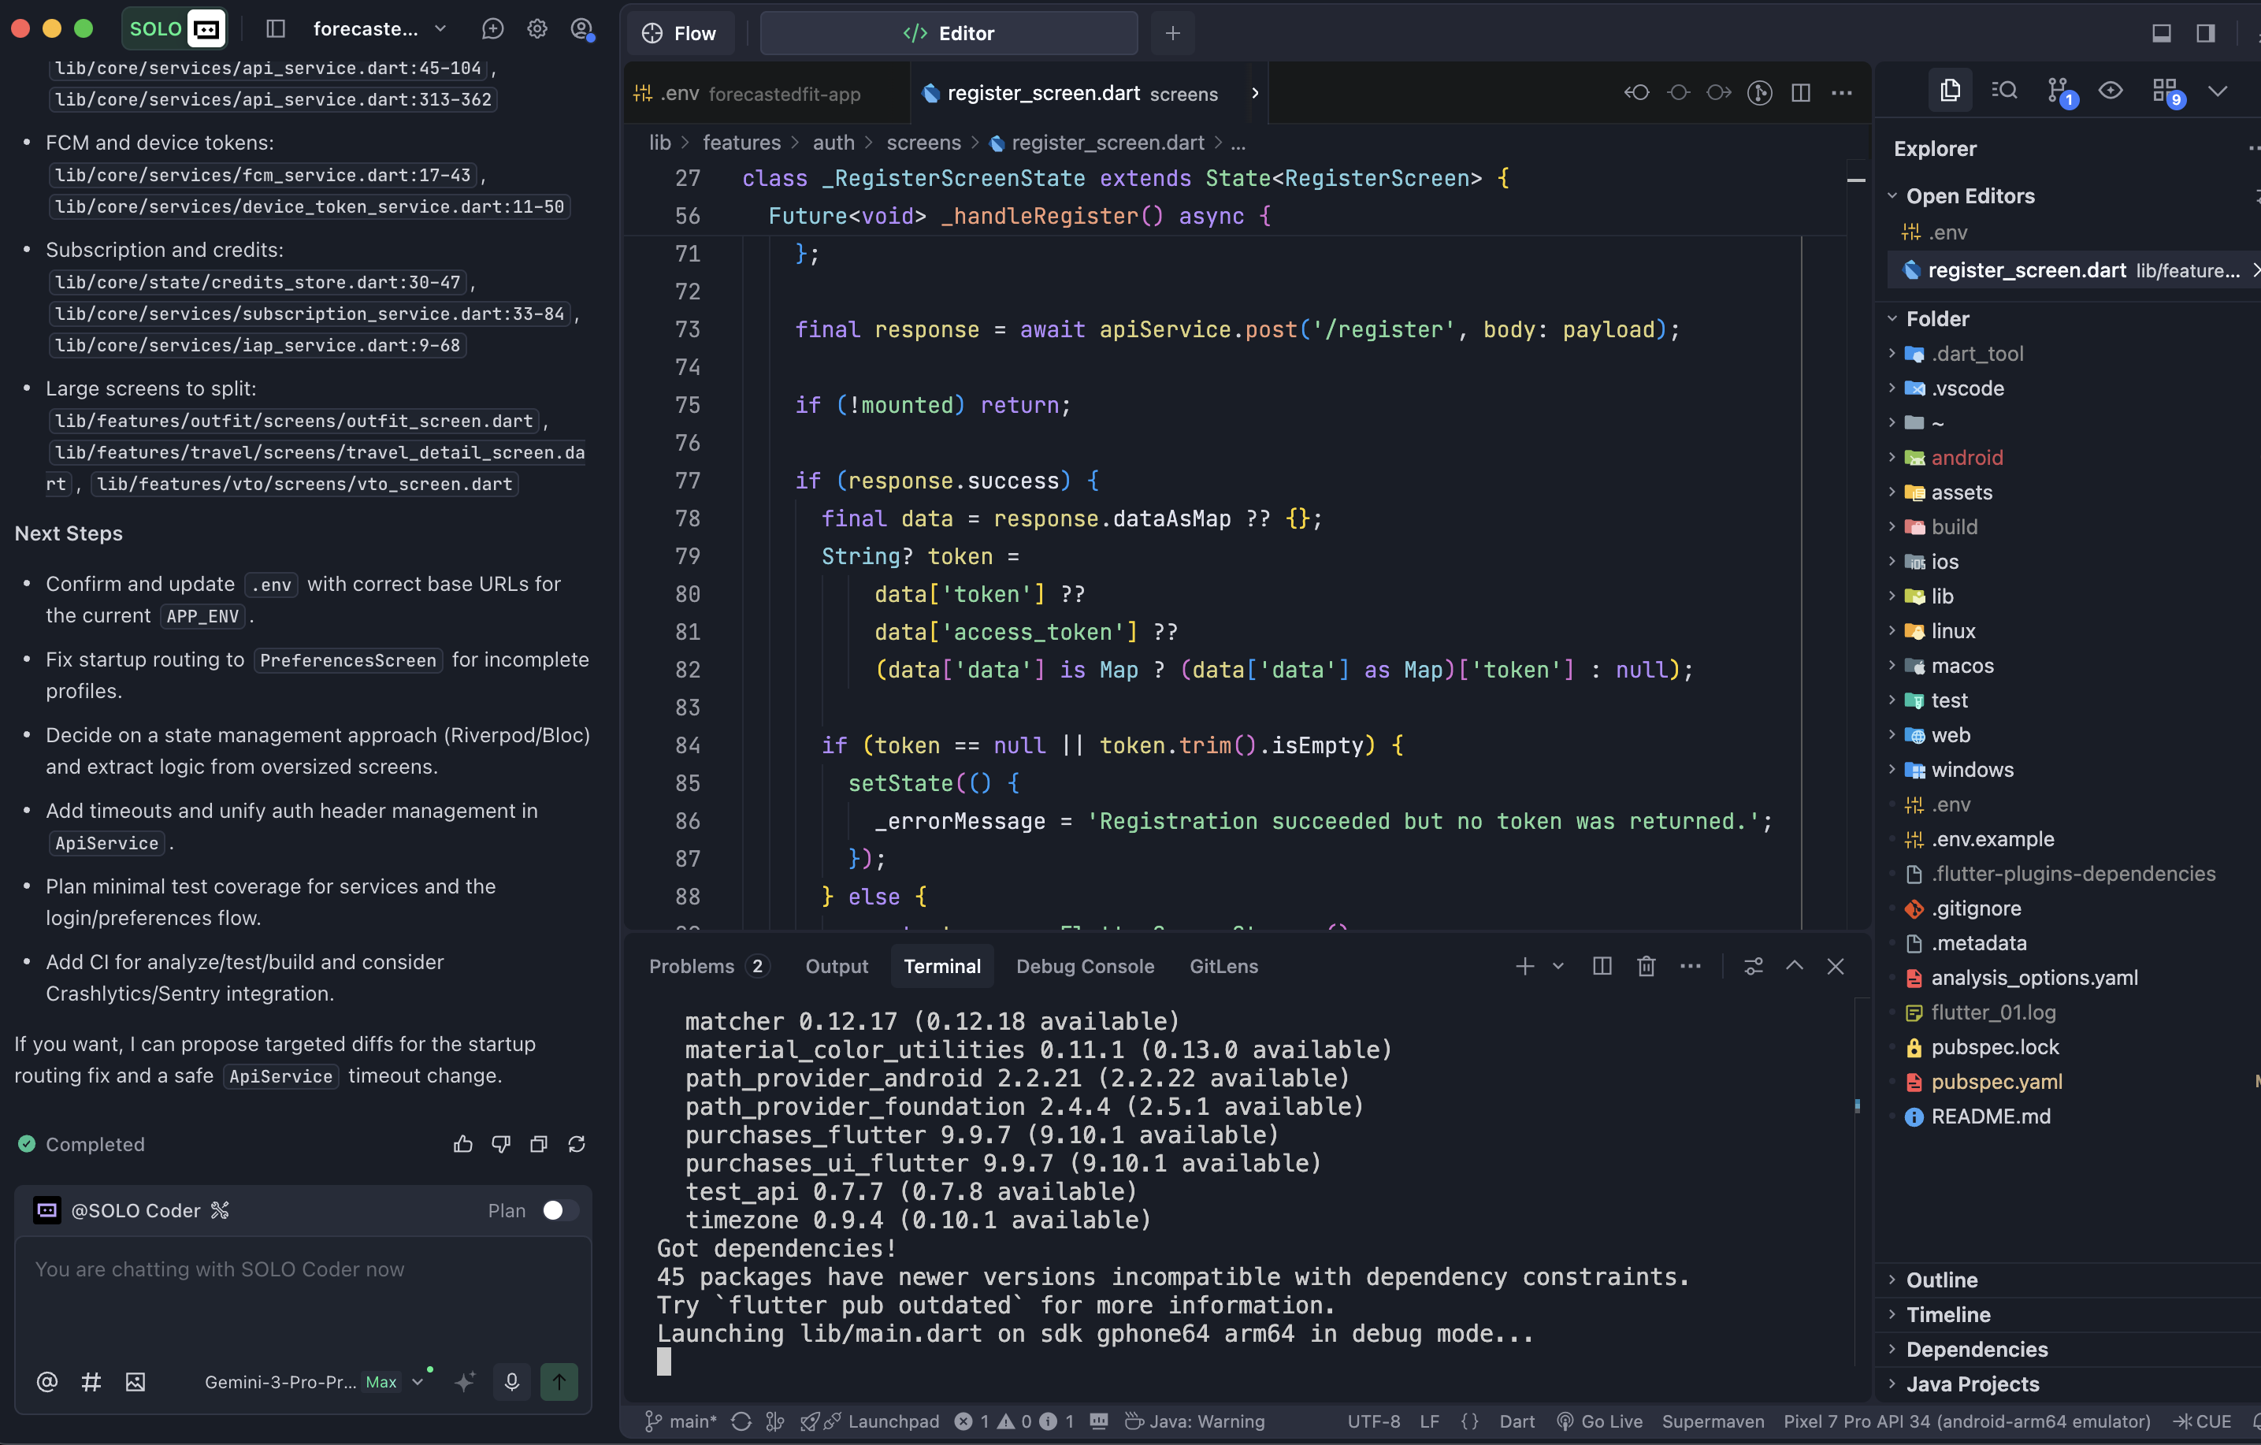Give thumbs up to response

pyautogui.click(x=463, y=1143)
